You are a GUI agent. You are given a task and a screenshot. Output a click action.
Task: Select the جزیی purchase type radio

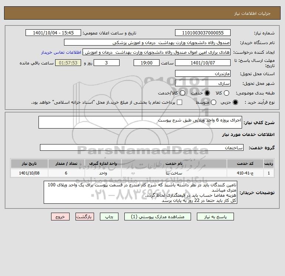[235, 102]
